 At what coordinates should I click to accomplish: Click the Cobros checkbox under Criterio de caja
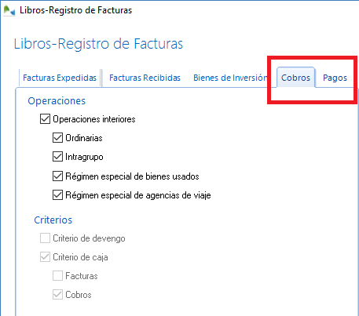57,295
